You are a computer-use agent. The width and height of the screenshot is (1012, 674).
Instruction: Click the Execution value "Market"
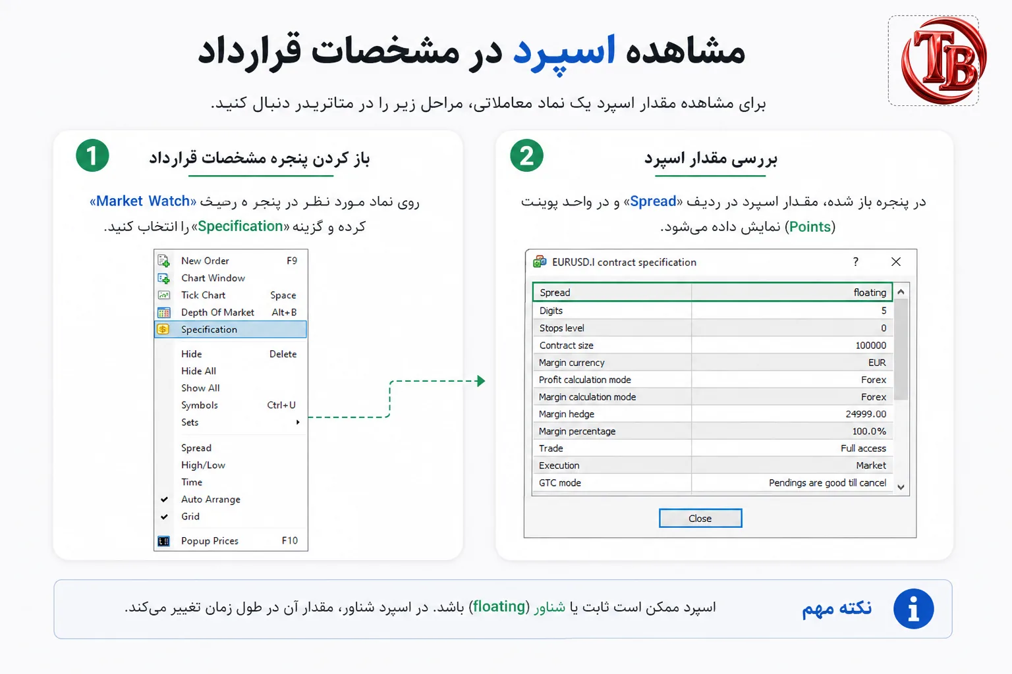(x=871, y=465)
